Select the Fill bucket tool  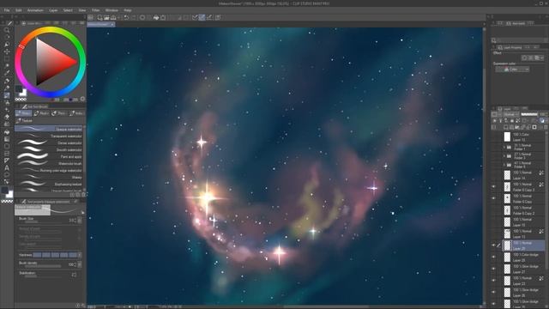pyautogui.click(x=7, y=131)
